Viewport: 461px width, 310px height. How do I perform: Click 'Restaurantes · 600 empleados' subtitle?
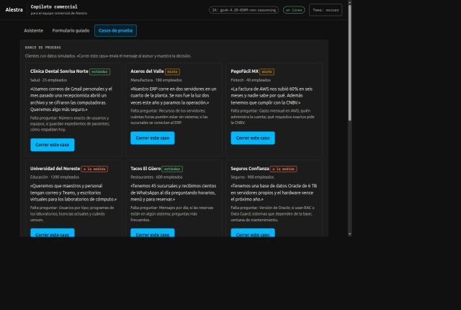[156, 177]
